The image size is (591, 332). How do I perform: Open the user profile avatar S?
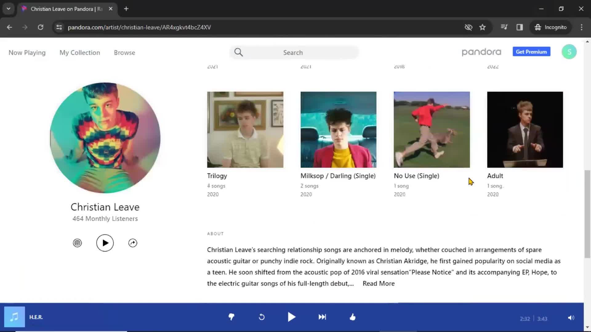coord(569,52)
